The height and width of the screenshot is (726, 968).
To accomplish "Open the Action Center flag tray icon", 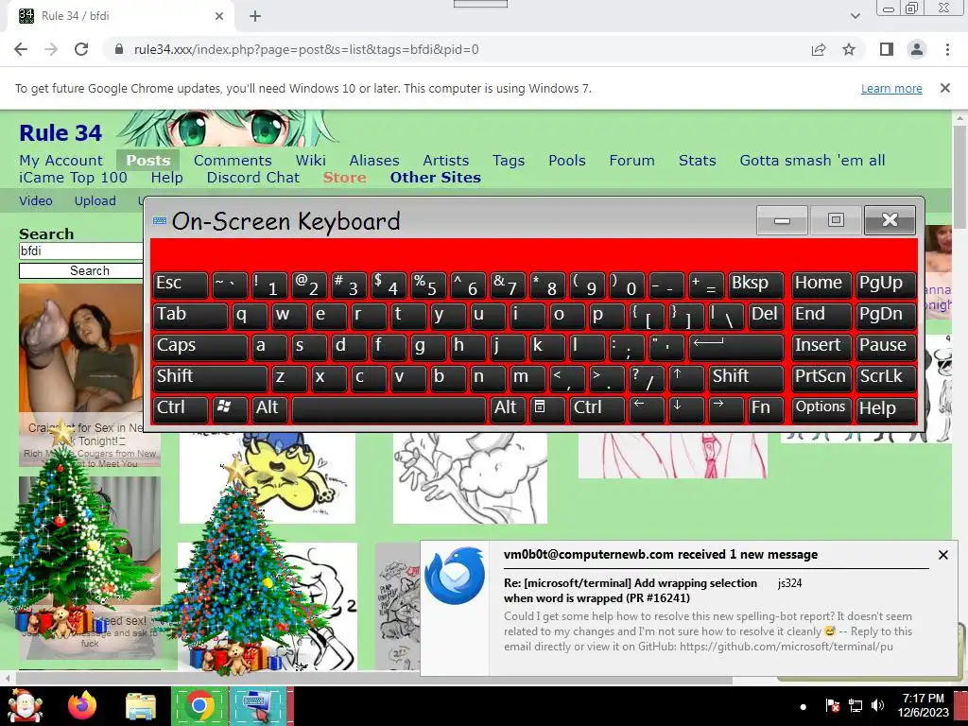I will pos(832,705).
